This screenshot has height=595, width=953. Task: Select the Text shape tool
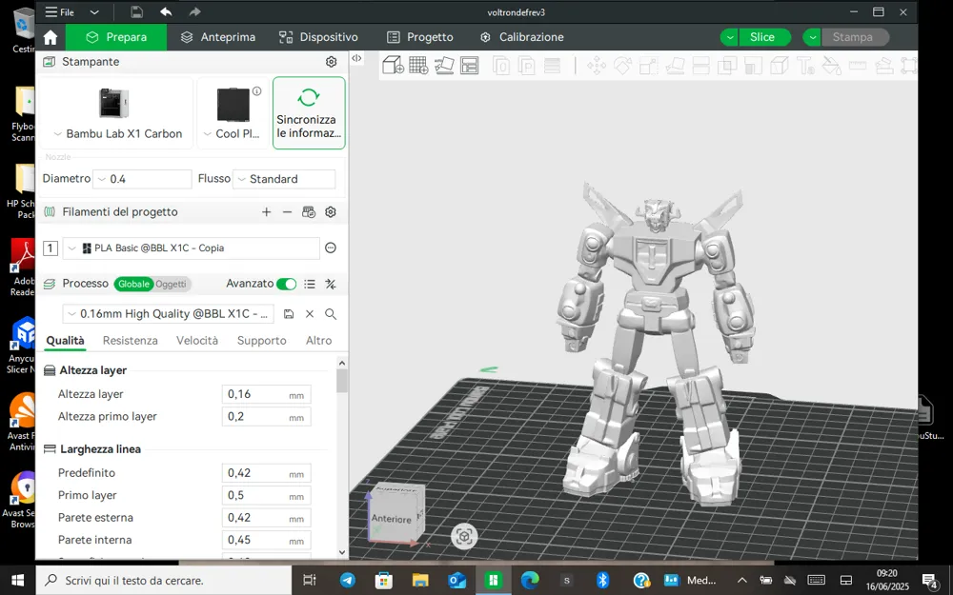click(805, 65)
